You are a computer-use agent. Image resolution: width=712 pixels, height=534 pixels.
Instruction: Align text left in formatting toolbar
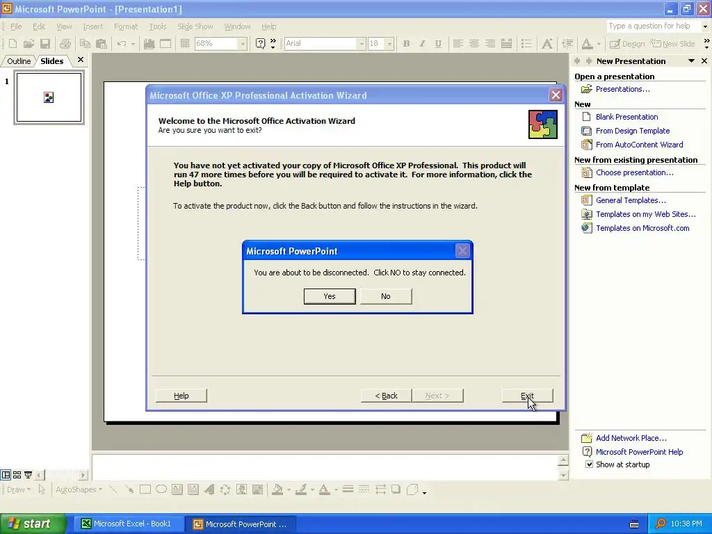(458, 44)
